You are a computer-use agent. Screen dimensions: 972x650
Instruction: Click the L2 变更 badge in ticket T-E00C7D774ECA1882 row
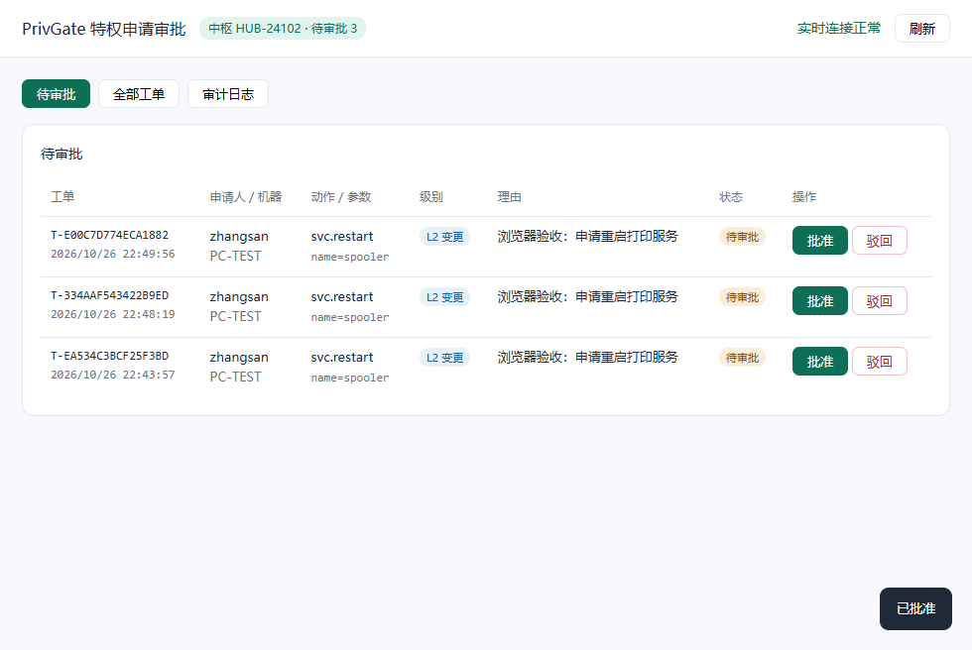coord(444,237)
